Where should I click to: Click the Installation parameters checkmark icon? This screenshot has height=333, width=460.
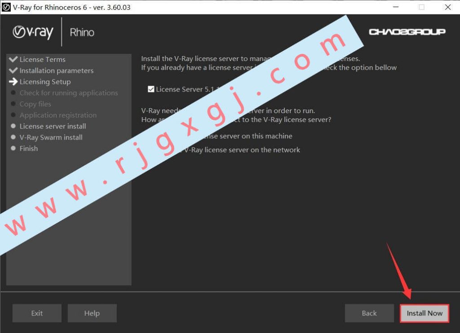point(13,70)
